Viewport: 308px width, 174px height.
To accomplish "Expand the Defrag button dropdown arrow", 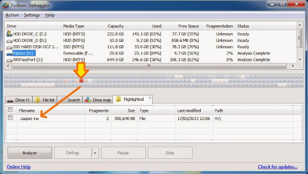I will 95,153.
